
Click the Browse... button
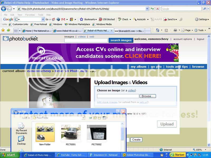tap(148, 96)
